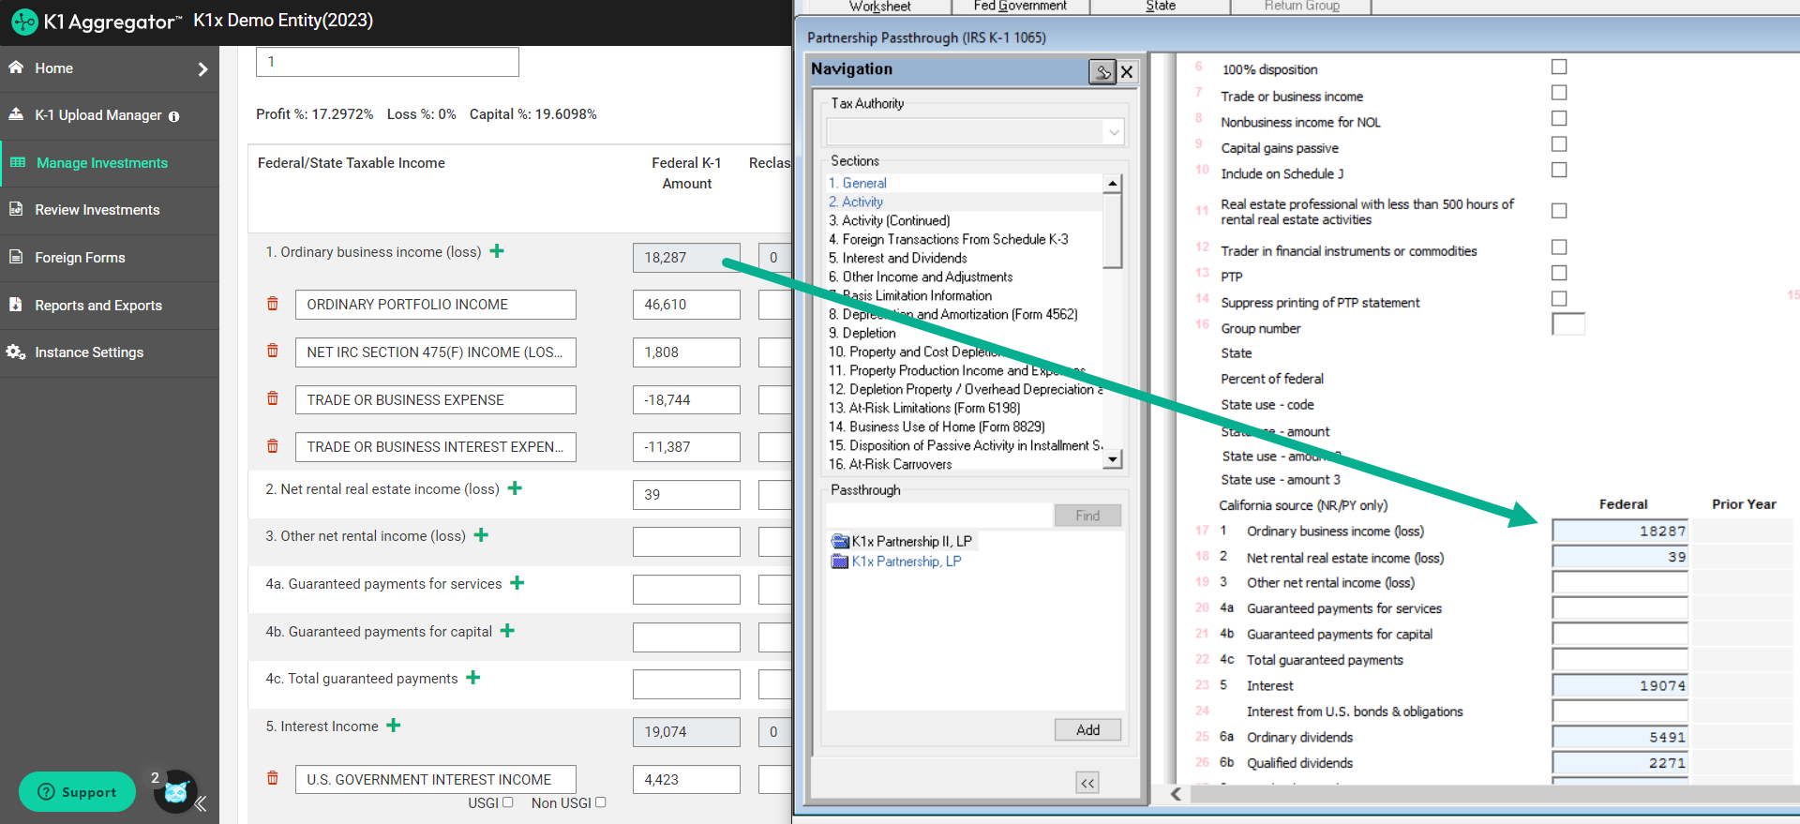This screenshot has height=824, width=1800.
Task: Open the Tax Authority dropdown
Action: 1114,132
